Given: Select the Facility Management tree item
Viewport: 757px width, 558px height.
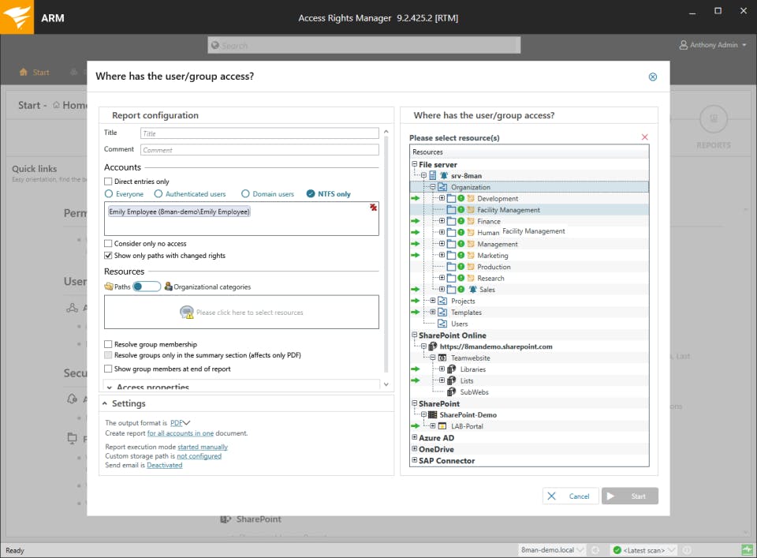Looking at the screenshot, I should (509, 210).
